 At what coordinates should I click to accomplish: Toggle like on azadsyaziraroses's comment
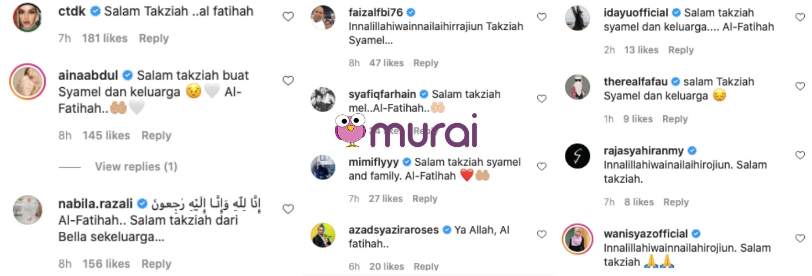(542, 235)
